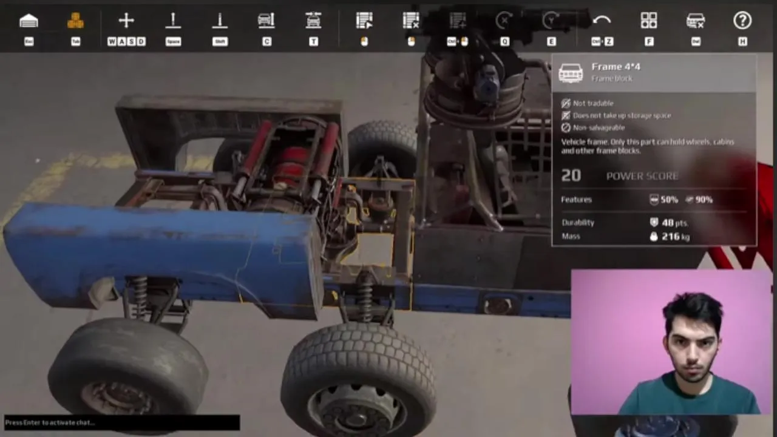Click the Non-salvageable prohibited icon

566,127
